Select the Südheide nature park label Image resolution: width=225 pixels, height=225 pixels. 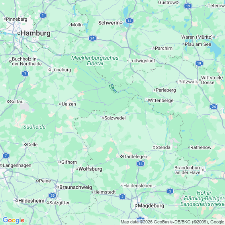pyautogui.click(x=34, y=127)
